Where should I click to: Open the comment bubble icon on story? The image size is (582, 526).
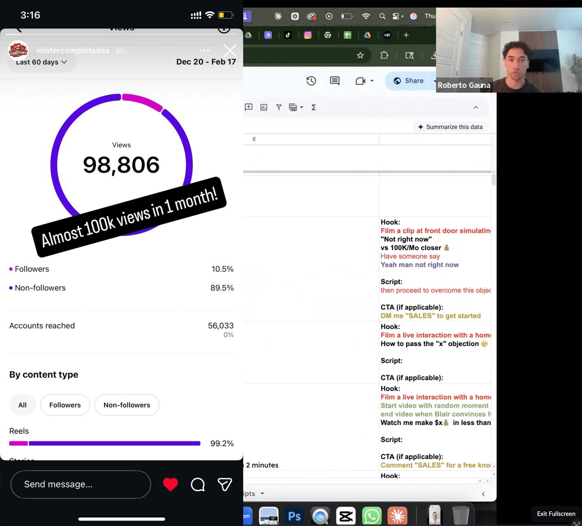[x=198, y=484]
